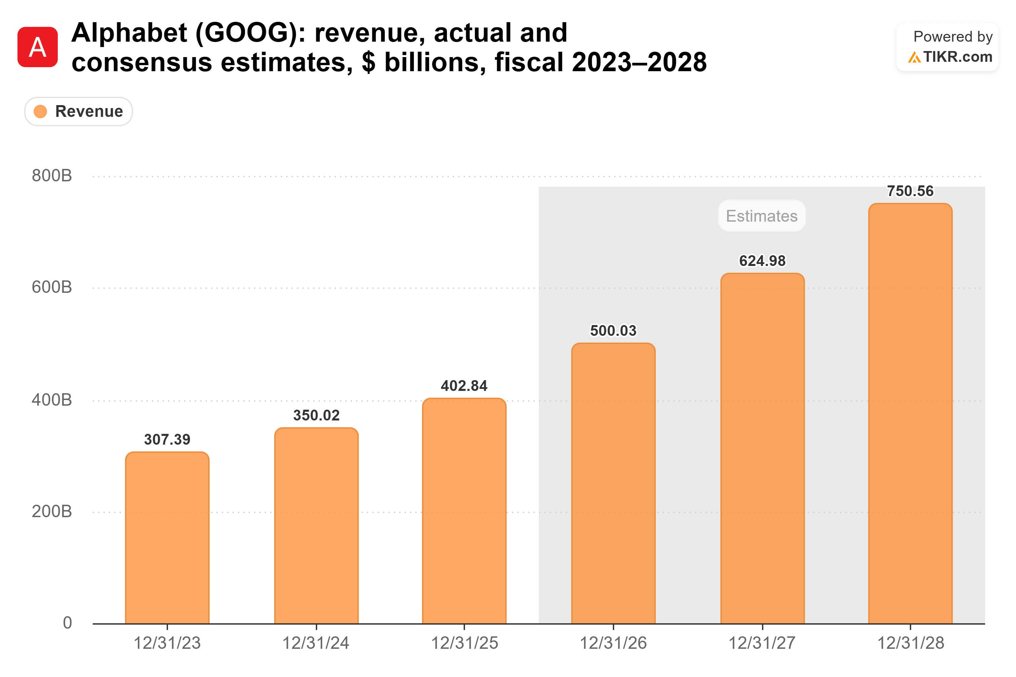Viewport: 1016px width, 677px height.
Task: Select the 12/31/23 revenue bar
Action: tap(167, 538)
